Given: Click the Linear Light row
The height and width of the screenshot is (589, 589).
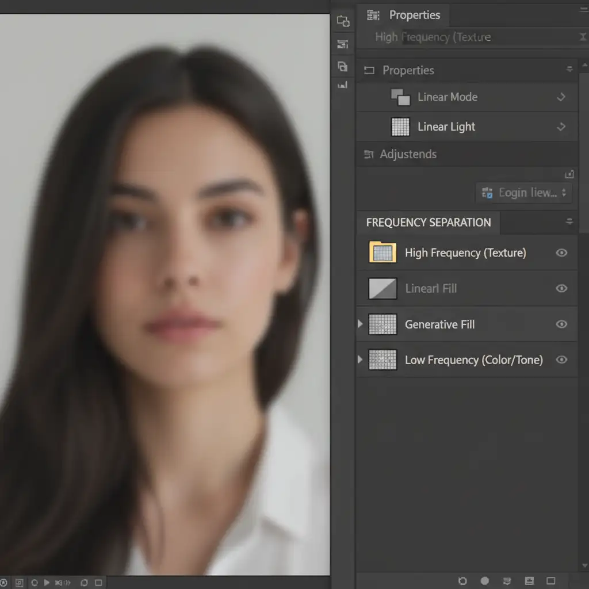Looking at the screenshot, I should pyautogui.click(x=446, y=127).
